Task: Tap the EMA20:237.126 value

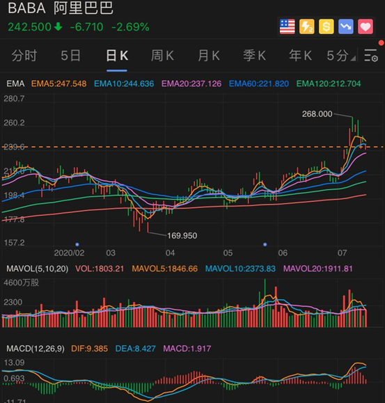Action: pyautogui.click(x=191, y=84)
